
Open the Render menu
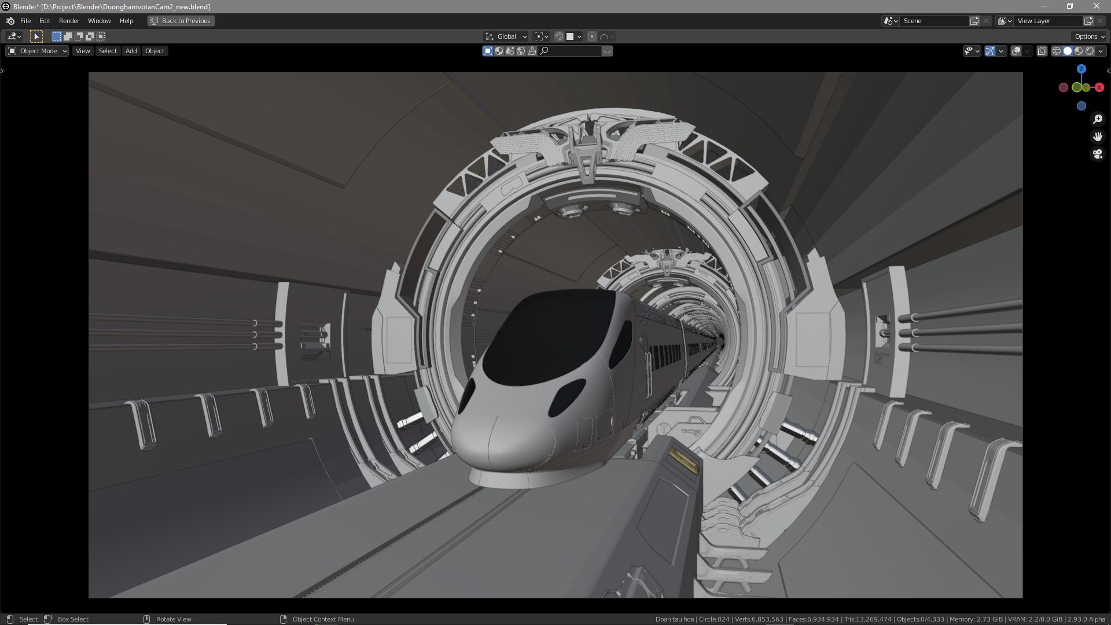click(69, 21)
